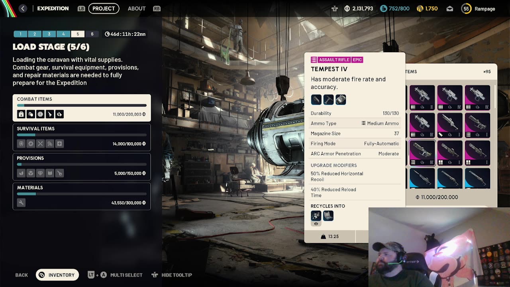
Task: Click the cube icon in Provisions
Action: pos(31,173)
